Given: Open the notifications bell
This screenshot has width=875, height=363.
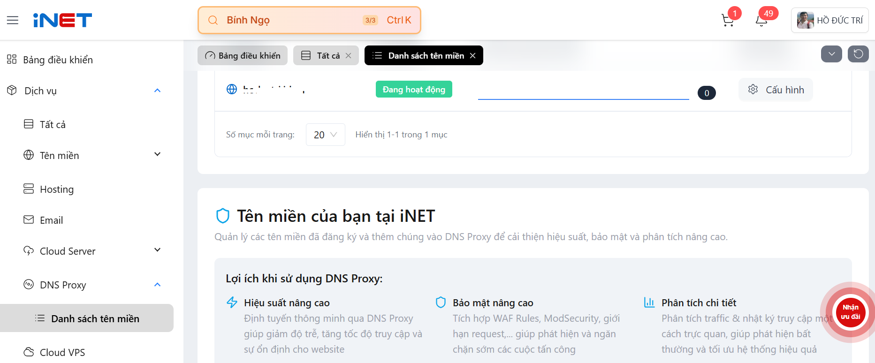Looking at the screenshot, I should click(761, 20).
